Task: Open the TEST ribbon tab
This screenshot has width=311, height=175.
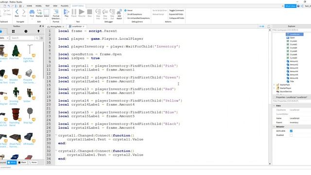Action: pyautogui.click(x=48, y=6)
